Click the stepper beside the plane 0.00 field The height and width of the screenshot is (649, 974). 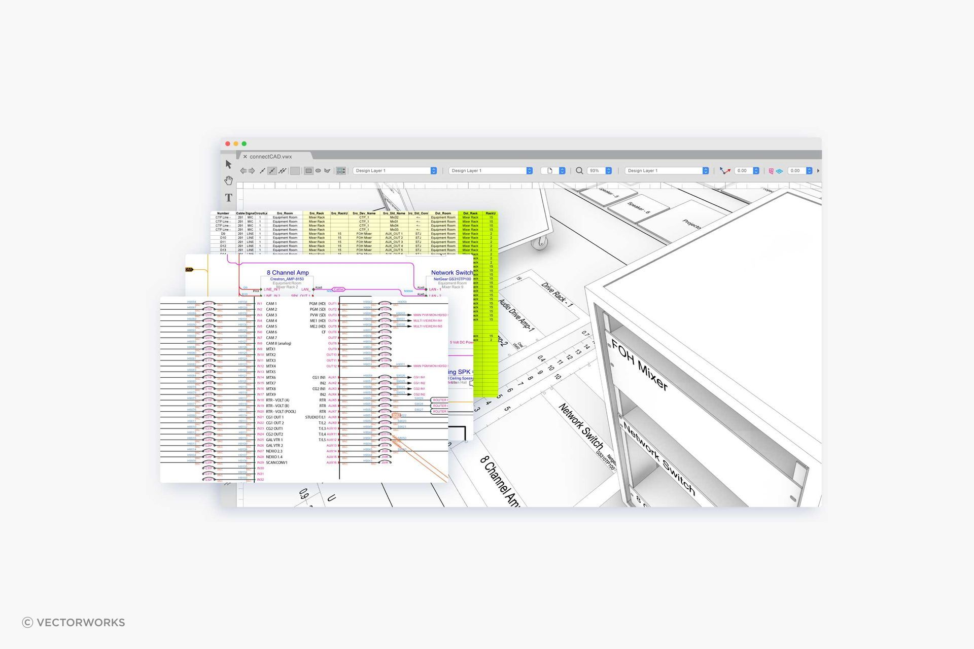810,171
